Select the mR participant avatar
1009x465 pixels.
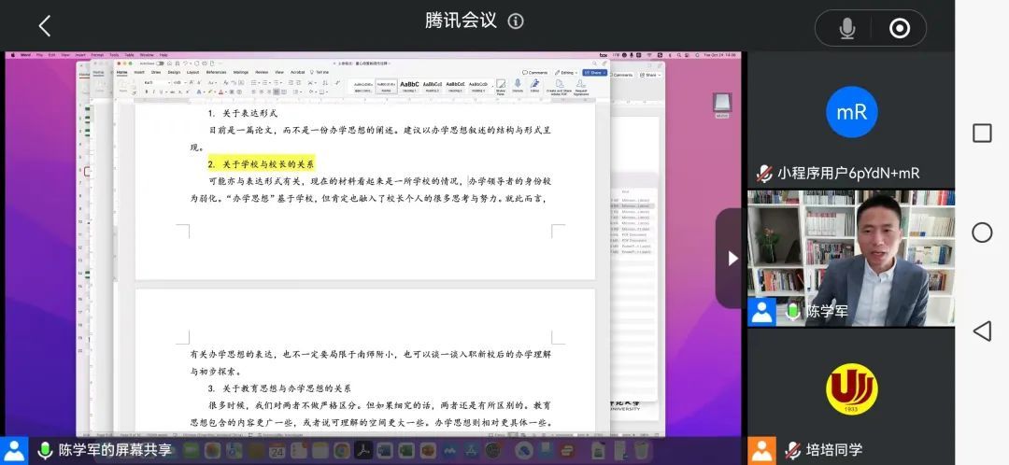click(851, 112)
